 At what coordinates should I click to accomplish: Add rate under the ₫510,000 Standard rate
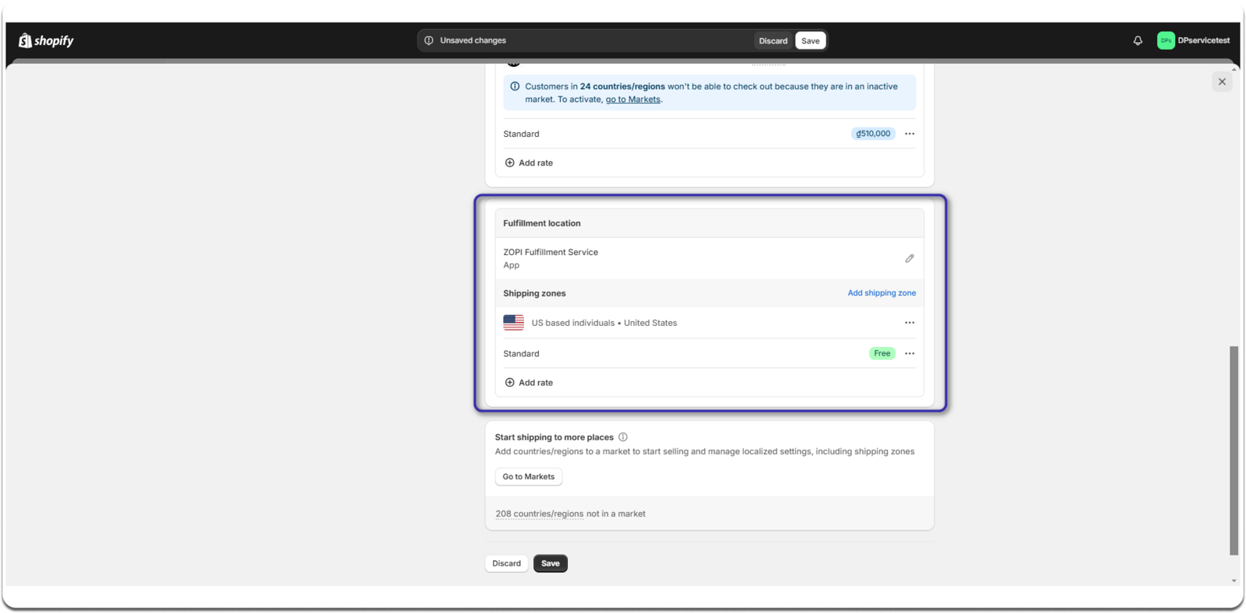[x=529, y=163]
